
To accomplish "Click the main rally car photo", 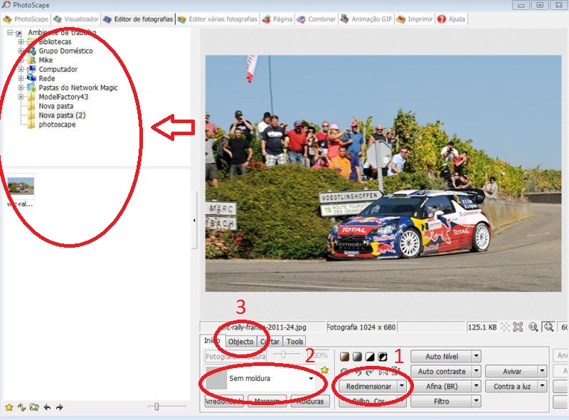I will coord(383,173).
